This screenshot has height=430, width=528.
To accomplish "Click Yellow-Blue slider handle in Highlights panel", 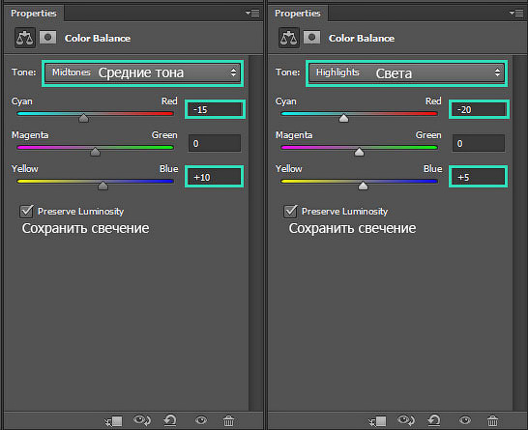I will click(x=363, y=186).
